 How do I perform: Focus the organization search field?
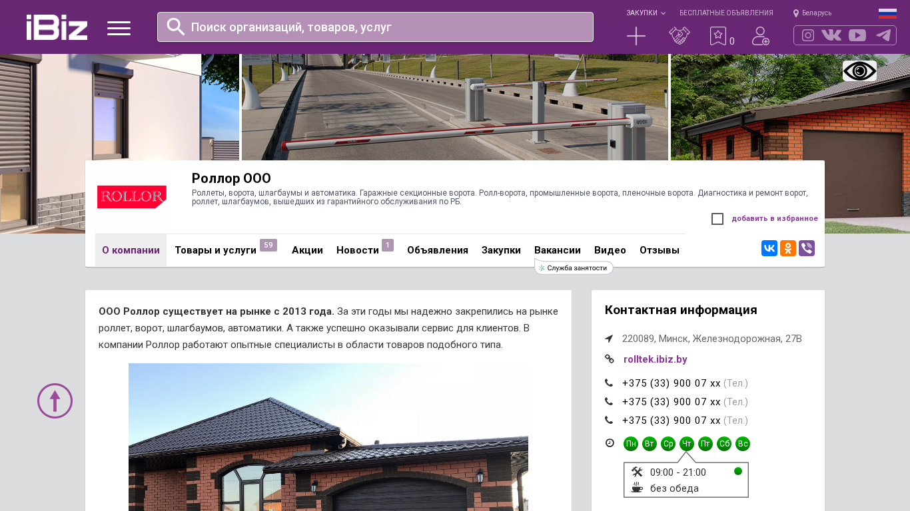click(x=375, y=27)
